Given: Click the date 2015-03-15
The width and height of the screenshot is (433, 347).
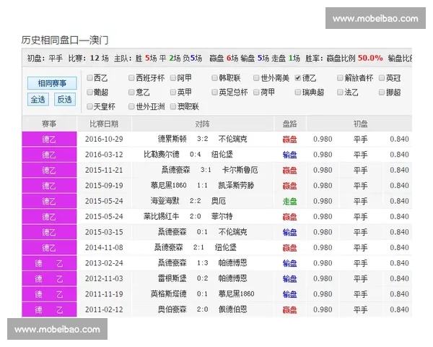Looking at the screenshot, I should 104,232.
